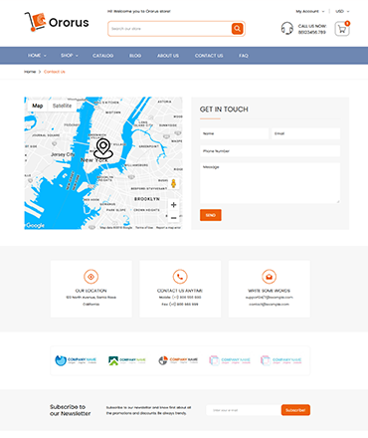The width and height of the screenshot is (368, 438).
Task: Open the USD currency dropdown
Action: tap(342, 11)
